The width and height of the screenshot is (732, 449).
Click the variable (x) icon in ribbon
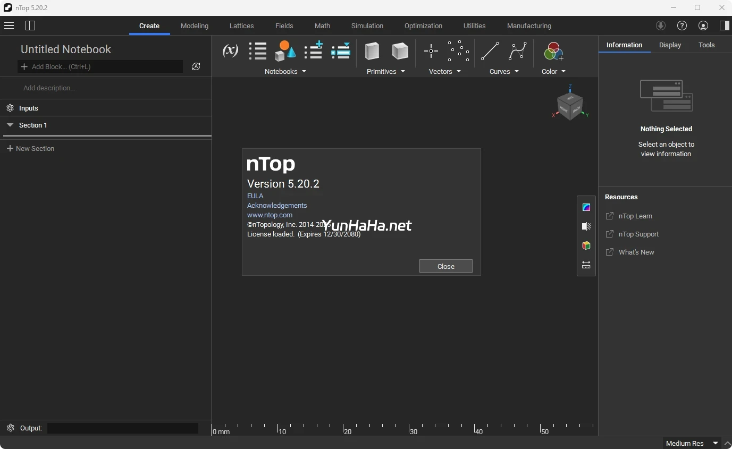click(230, 51)
